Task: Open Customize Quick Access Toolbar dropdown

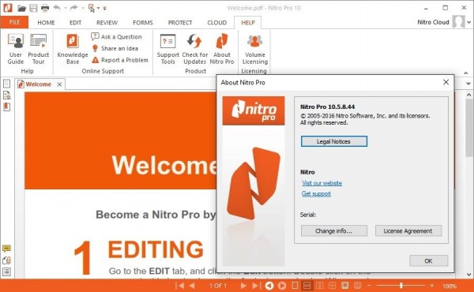Action: point(104,8)
